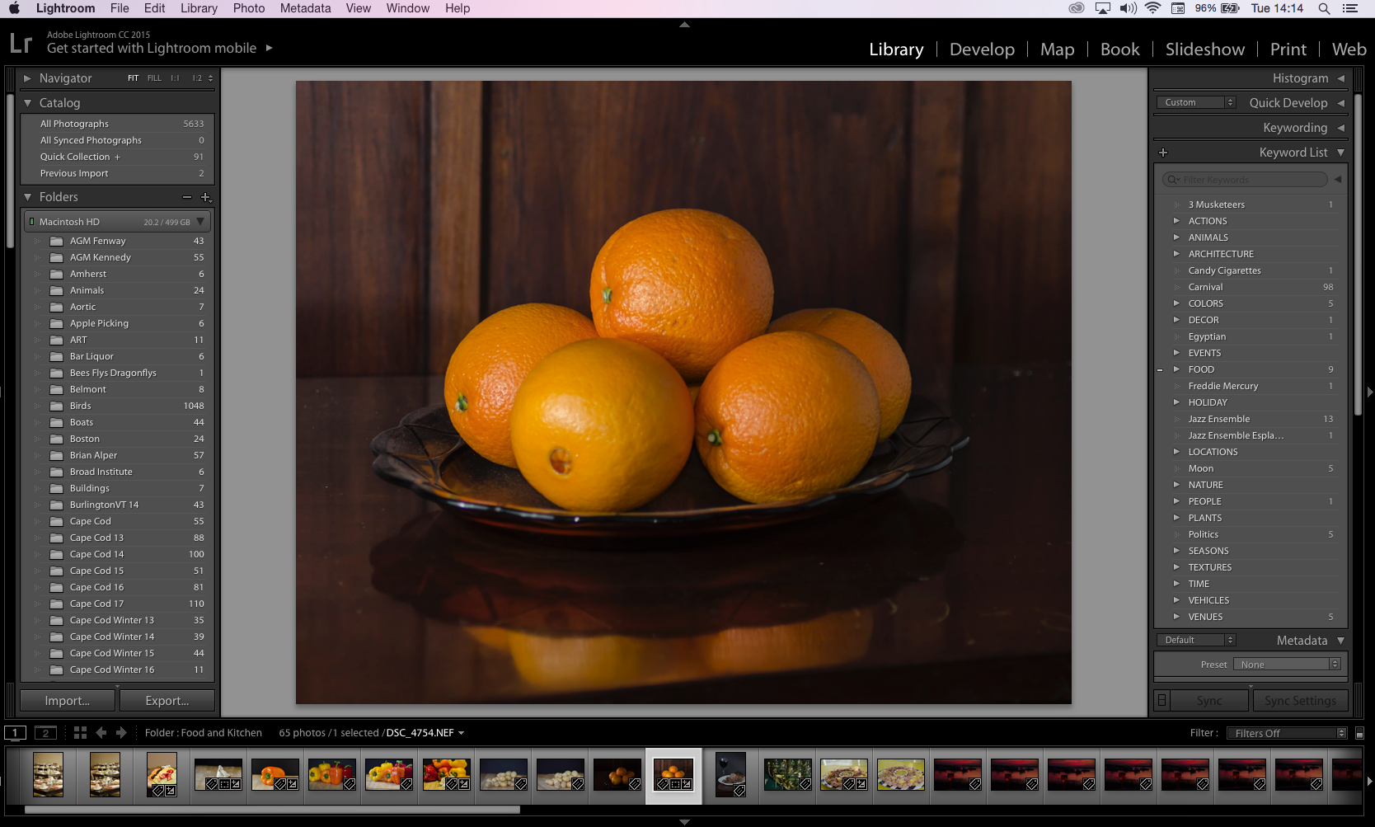Open the Creative Cloud menu bar icon
The width and height of the screenshot is (1375, 827).
click(x=1077, y=8)
